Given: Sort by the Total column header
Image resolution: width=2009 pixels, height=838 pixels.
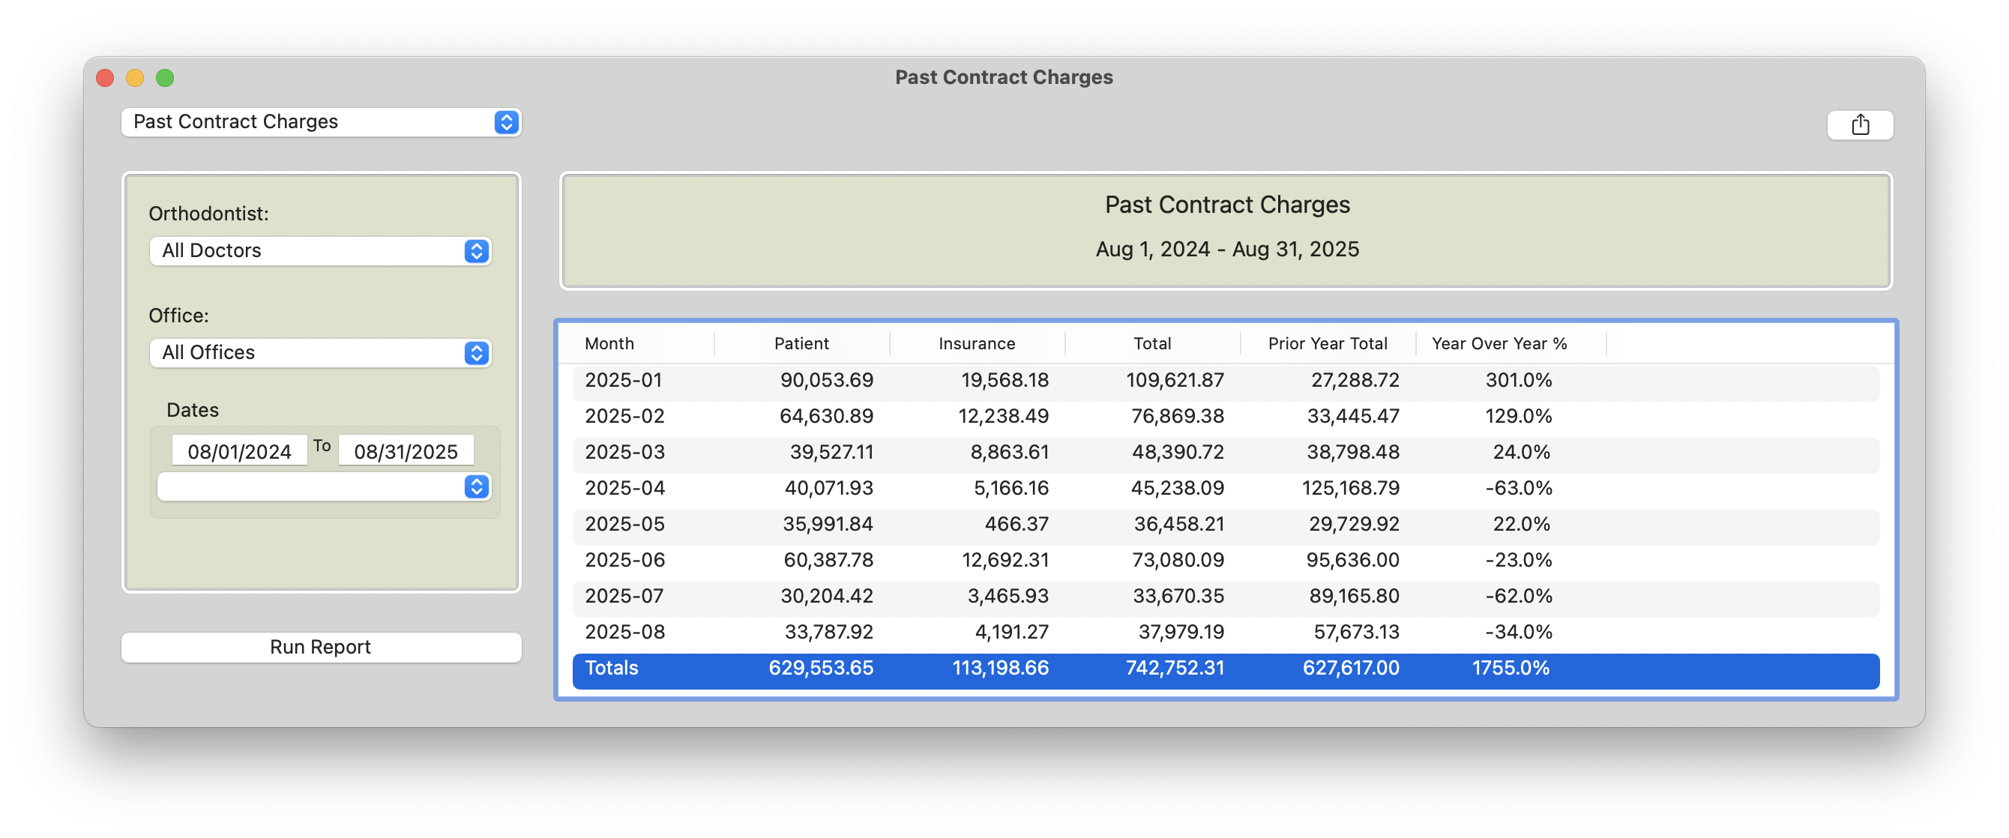Looking at the screenshot, I should 1152,343.
